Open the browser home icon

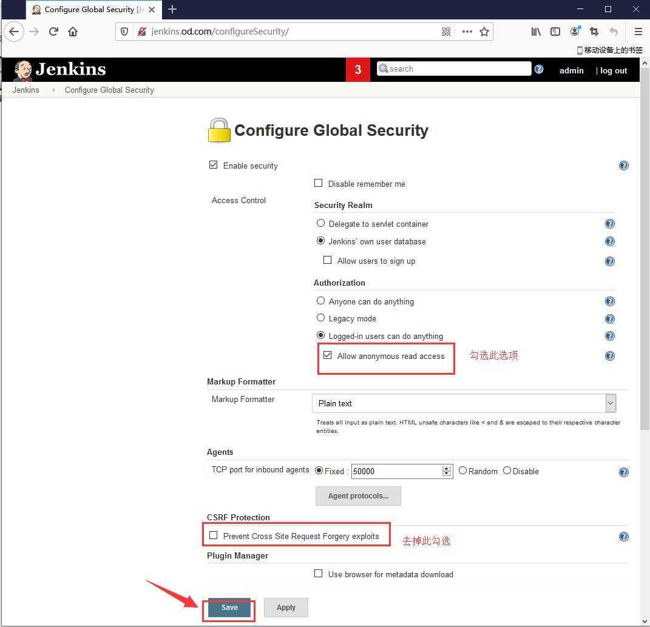click(73, 32)
